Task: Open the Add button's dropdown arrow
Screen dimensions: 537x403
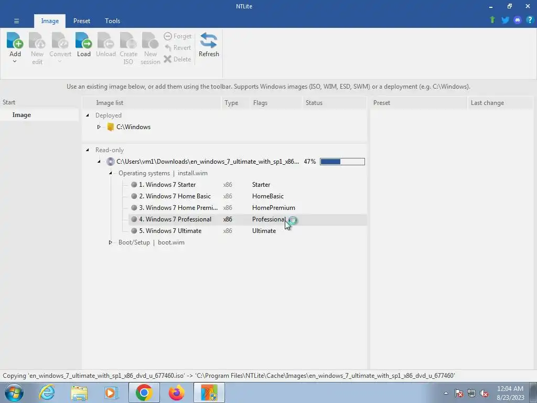Action: tap(15, 62)
